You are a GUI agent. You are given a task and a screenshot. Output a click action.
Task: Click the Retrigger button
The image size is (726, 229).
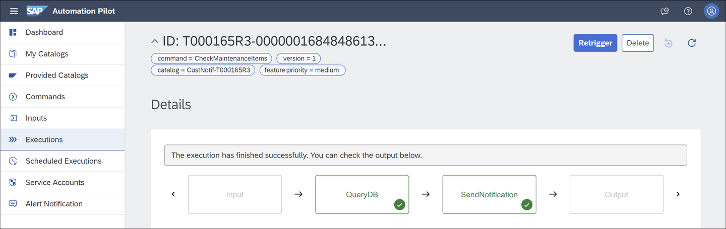595,43
